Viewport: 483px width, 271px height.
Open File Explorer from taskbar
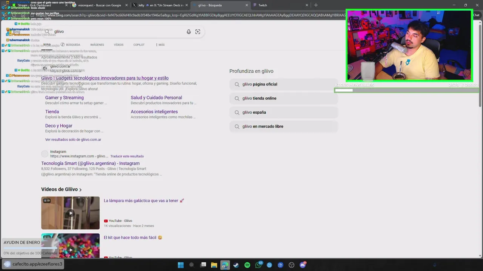tap(214, 265)
